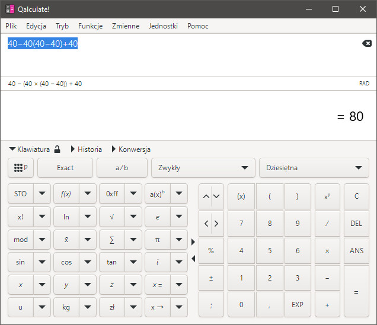Open the Zwykły display mode dropdown

coord(203,168)
